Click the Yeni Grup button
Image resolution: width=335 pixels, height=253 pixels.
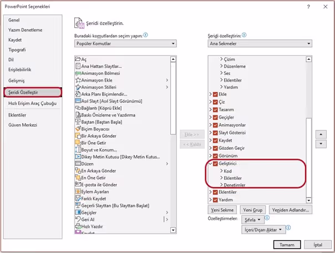click(x=253, y=210)
